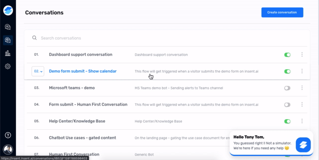Open more options for Help Center/Knowledge Base
Image resolution: width=319 pixels, height=160 pixels.
(302, 121)
